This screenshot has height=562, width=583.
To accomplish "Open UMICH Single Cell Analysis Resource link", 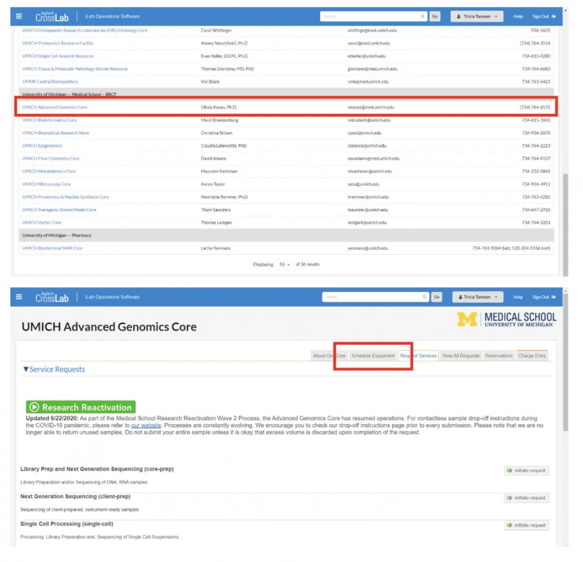I will [x=58, y=56].
